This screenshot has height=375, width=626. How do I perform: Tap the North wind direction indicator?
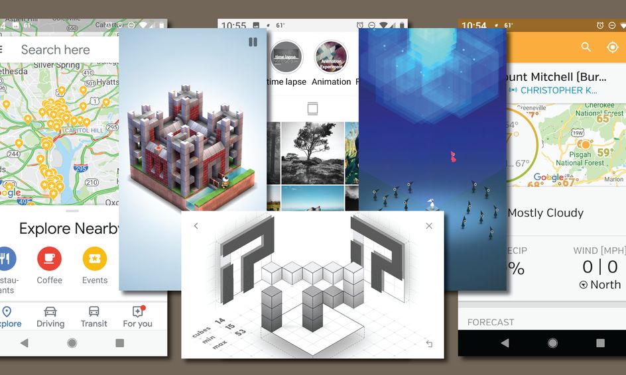click(600, 284)
